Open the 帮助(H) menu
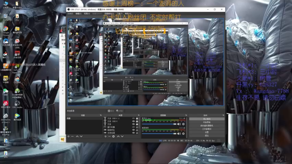Image resolution: width=292 pixels, height=164 pixels. pyautogui.click(x=128, y=13)
